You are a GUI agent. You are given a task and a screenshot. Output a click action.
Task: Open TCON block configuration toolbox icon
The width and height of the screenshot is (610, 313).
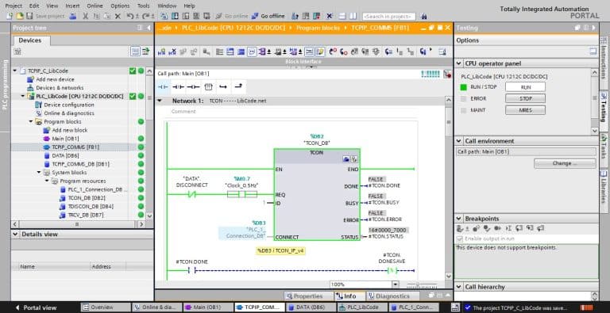coord(346,159)
